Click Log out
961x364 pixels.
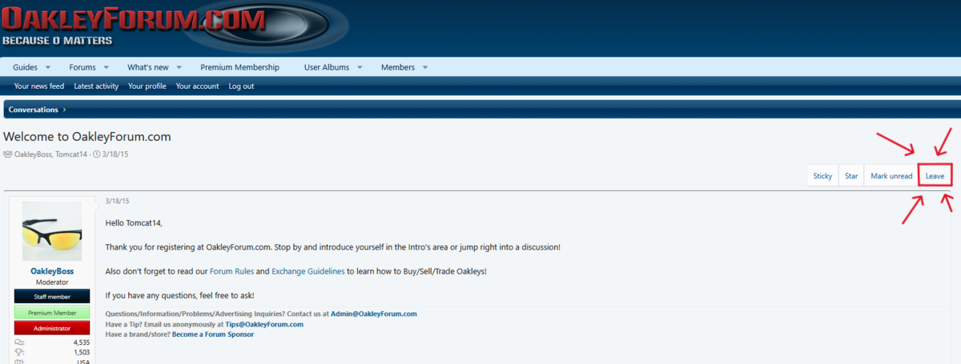pyautogui.click(x=241, y=86)
